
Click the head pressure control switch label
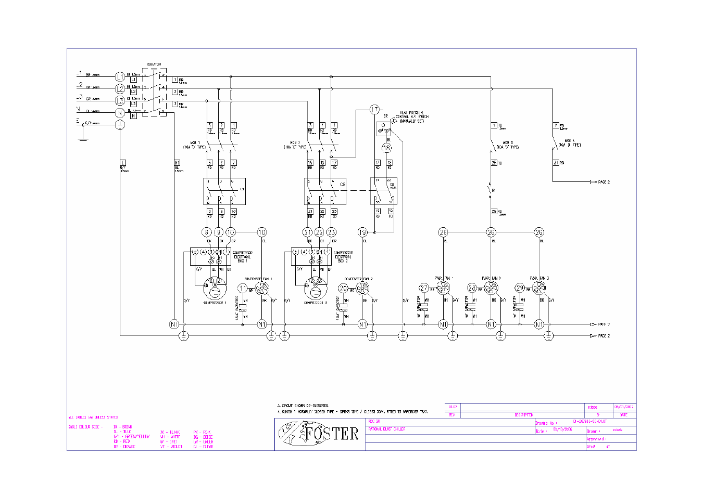point(411,117)
